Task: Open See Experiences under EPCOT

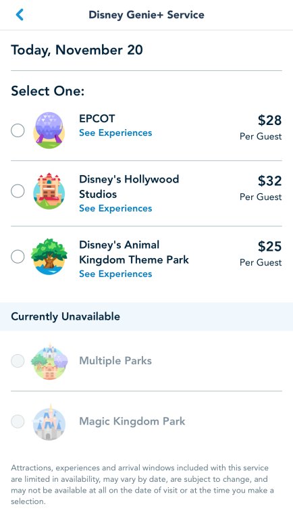Action: pyautogui.click(x=115, y=132)
